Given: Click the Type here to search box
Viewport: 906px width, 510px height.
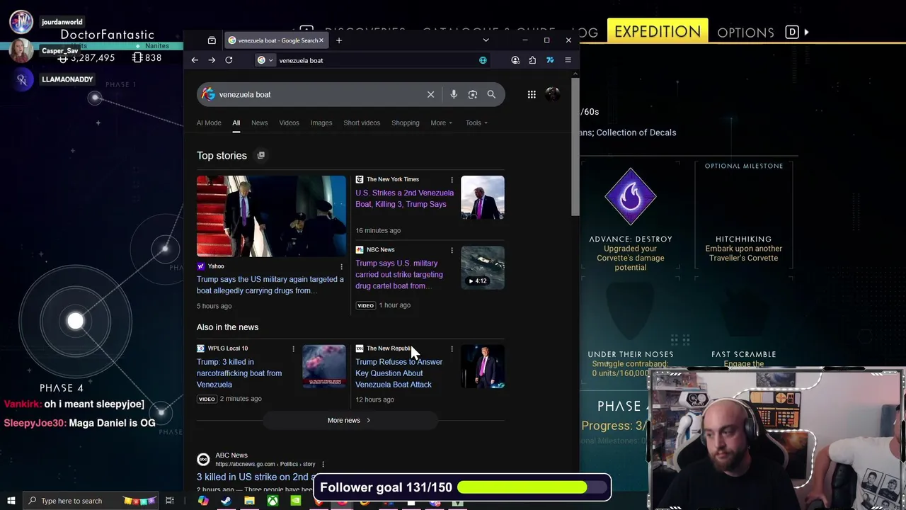Looking at the screenshot, I should [92, 501].
